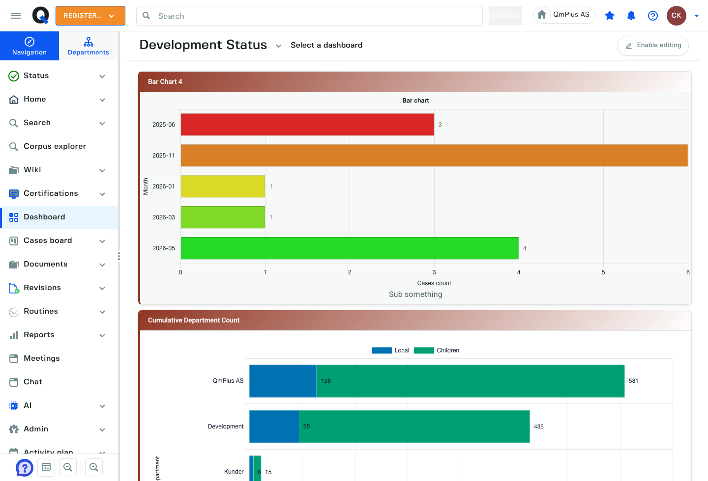The image size is (708, 481).
Task: Click the SEARCH button
Action: click(505, 16)
